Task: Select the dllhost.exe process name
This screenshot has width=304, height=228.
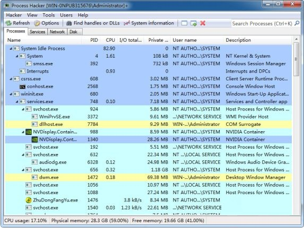Action: (51, 124)
